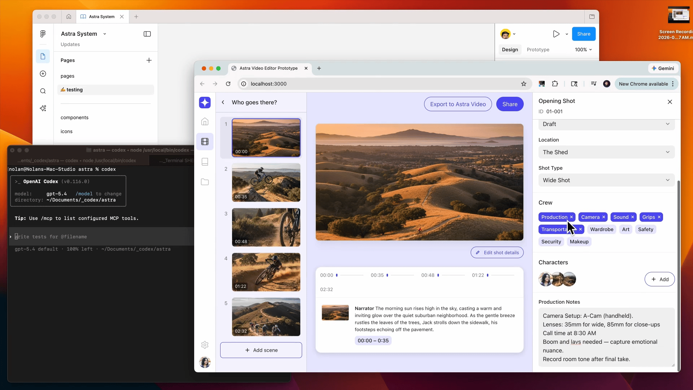Bookmark the page with the star icon
The image size is (693, 390).
(x=523, y=84)
